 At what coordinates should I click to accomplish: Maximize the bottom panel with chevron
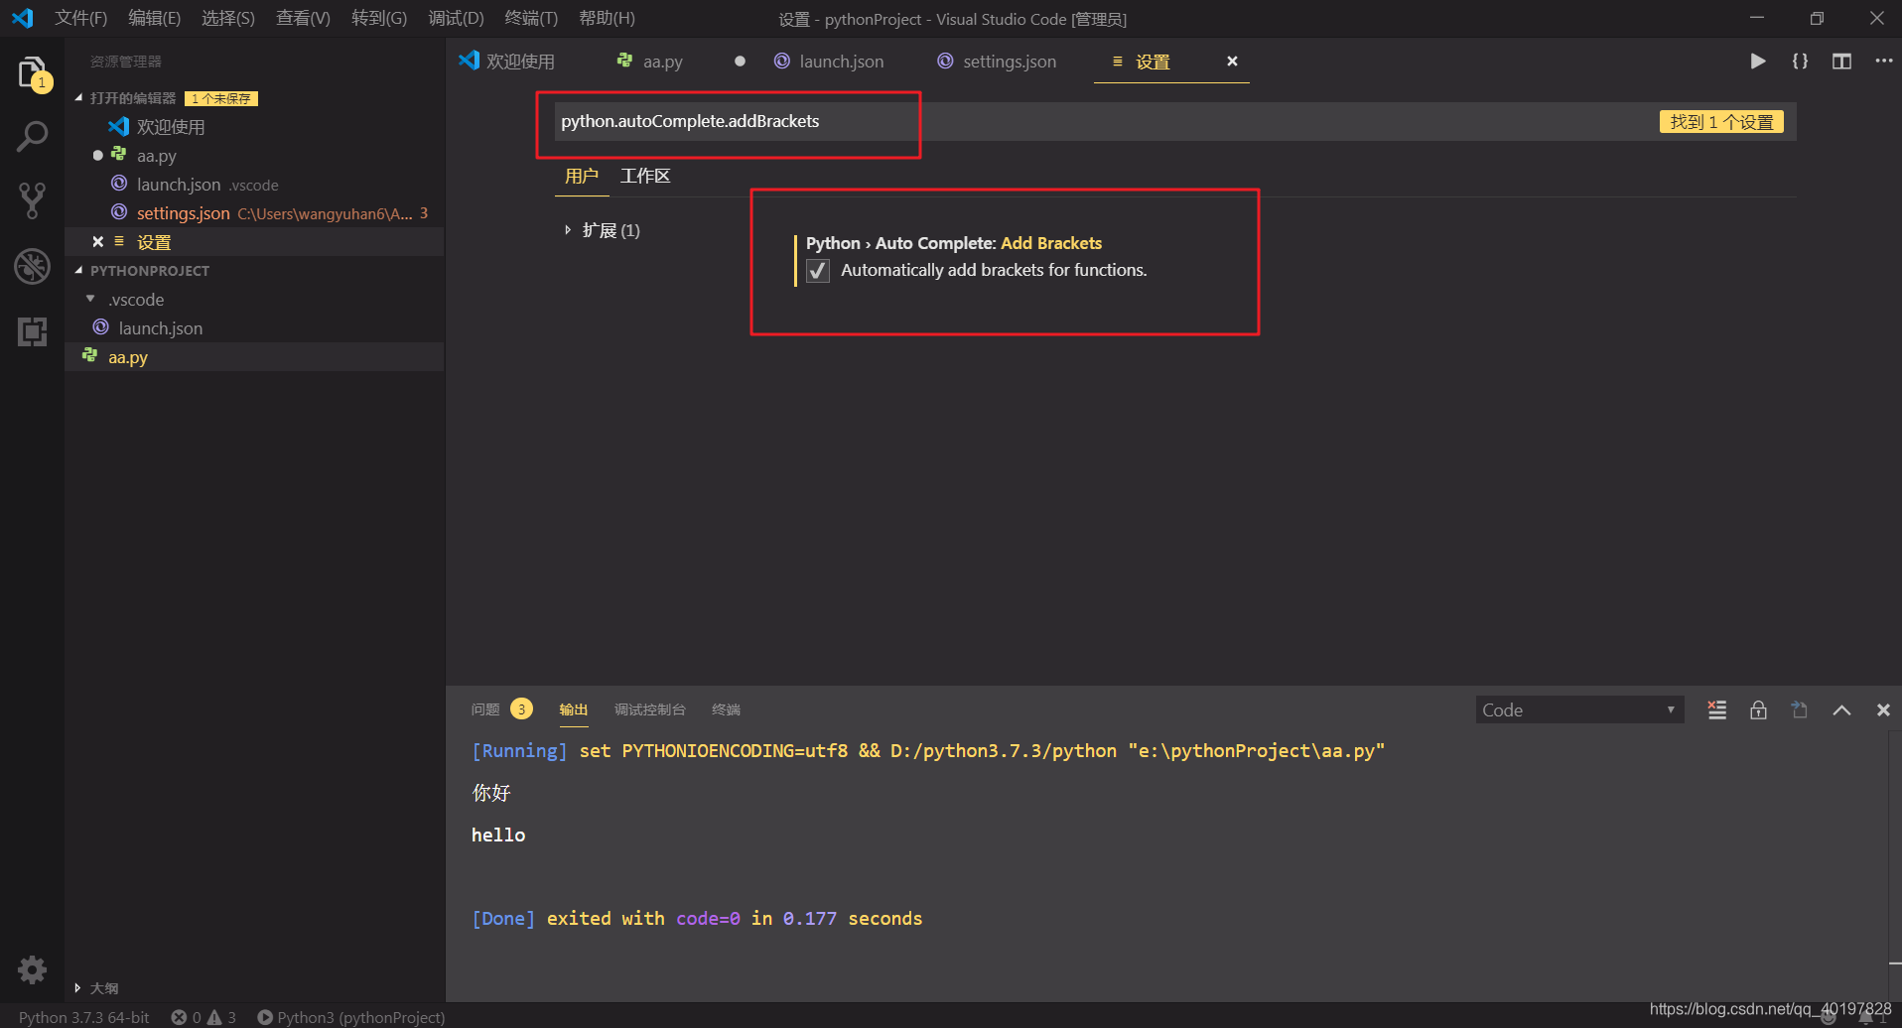point(1841,709)
